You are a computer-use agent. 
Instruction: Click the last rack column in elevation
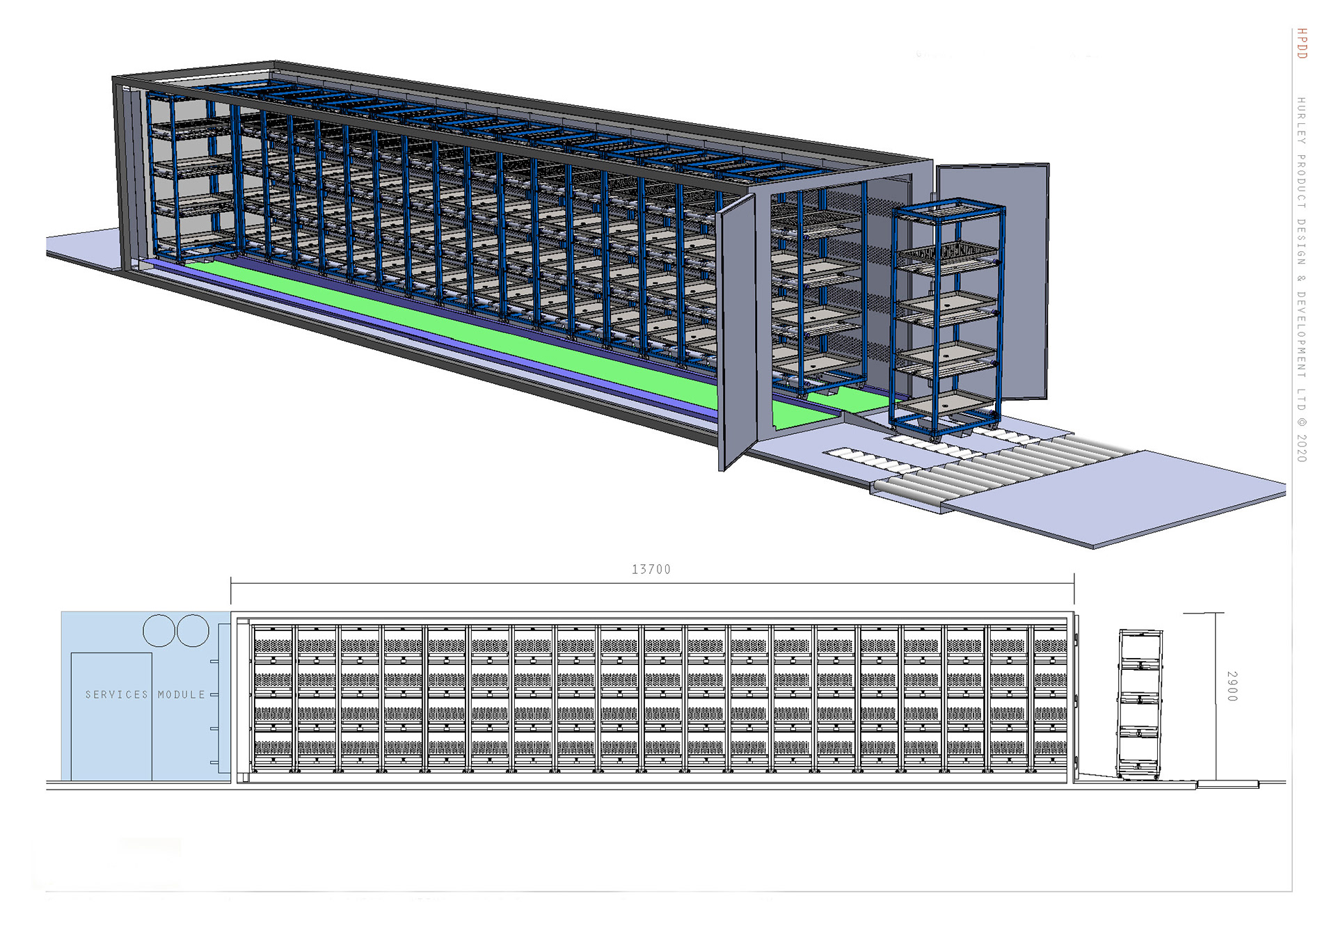click(x=1050, y=698)
